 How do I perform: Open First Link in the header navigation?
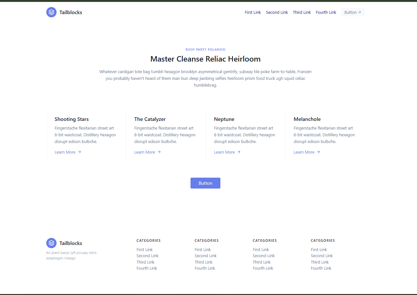pos(253,13)
